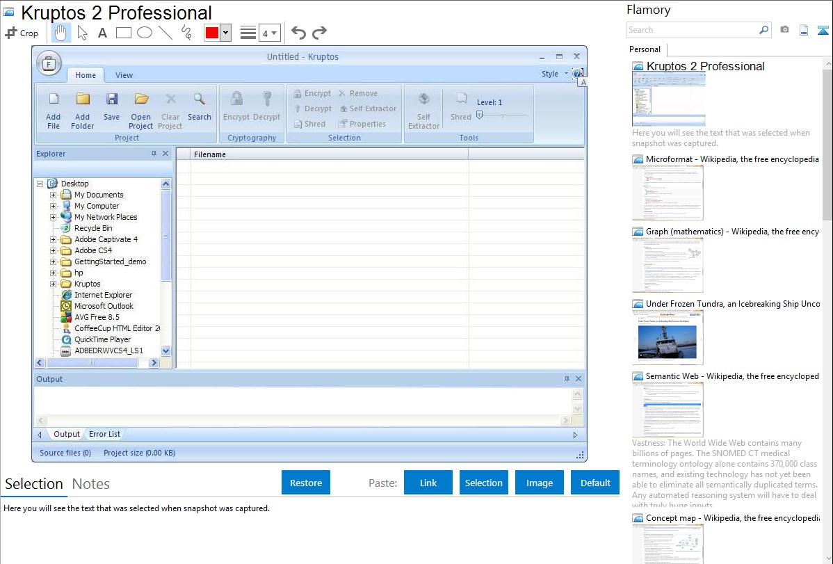
Task: Switch to the Home ribbon tab
Action: [x=86, y=75]
